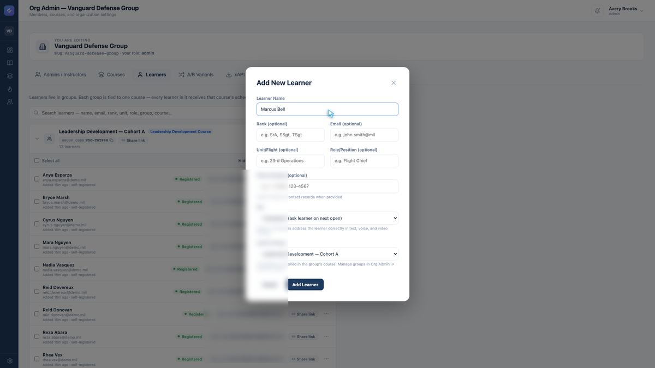Switch to the xAPI tab

(235, 75)
